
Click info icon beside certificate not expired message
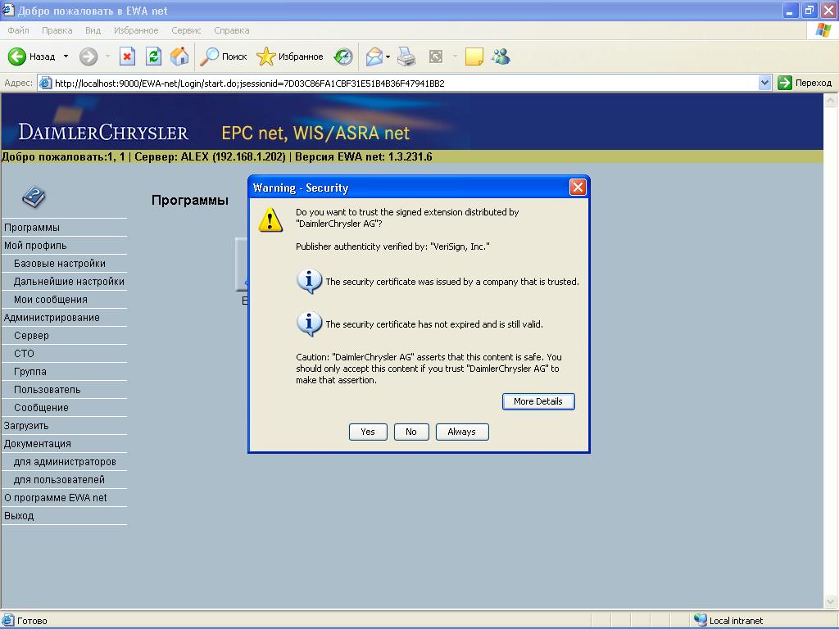309,324
